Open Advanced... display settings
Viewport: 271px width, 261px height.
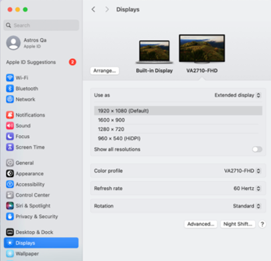pos(201,224)
